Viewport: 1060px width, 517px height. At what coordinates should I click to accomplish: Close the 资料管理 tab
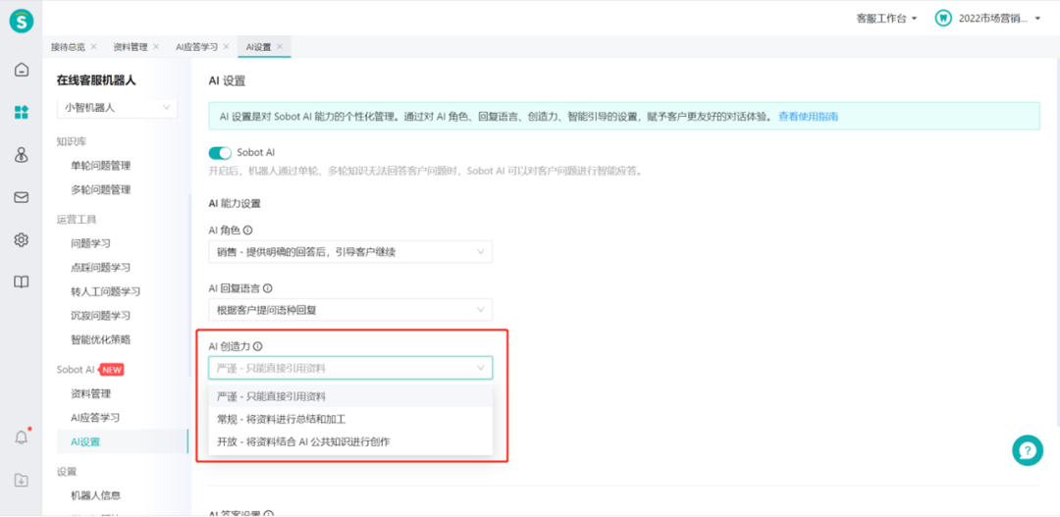[x=156, y=47]
